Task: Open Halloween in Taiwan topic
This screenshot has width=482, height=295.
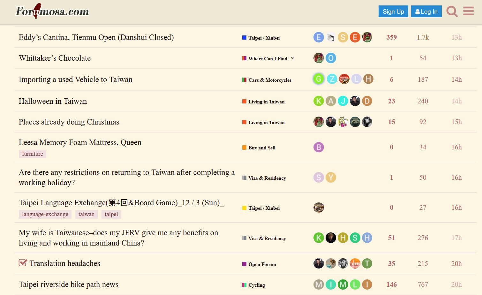Action: coord(53,101)
